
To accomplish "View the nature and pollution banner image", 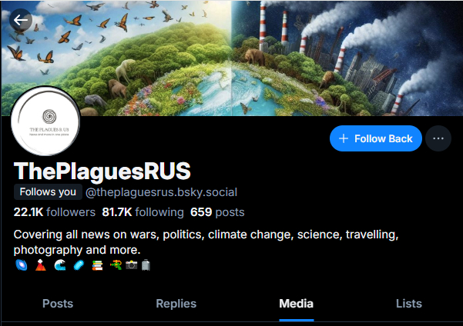I will (x=231, y=58).
